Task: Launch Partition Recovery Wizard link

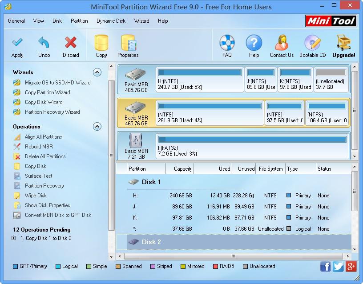Action: pos(52,112)
